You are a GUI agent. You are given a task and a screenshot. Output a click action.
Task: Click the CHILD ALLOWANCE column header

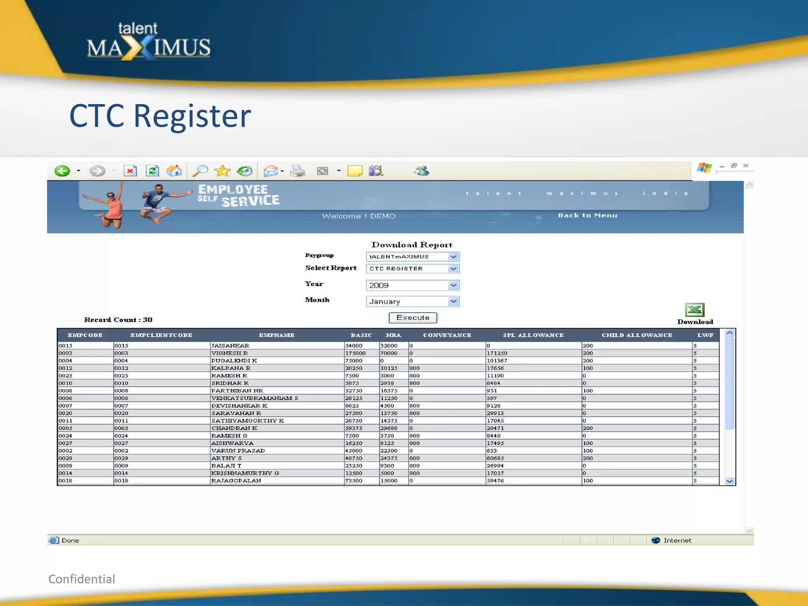[x=637, y=335]
